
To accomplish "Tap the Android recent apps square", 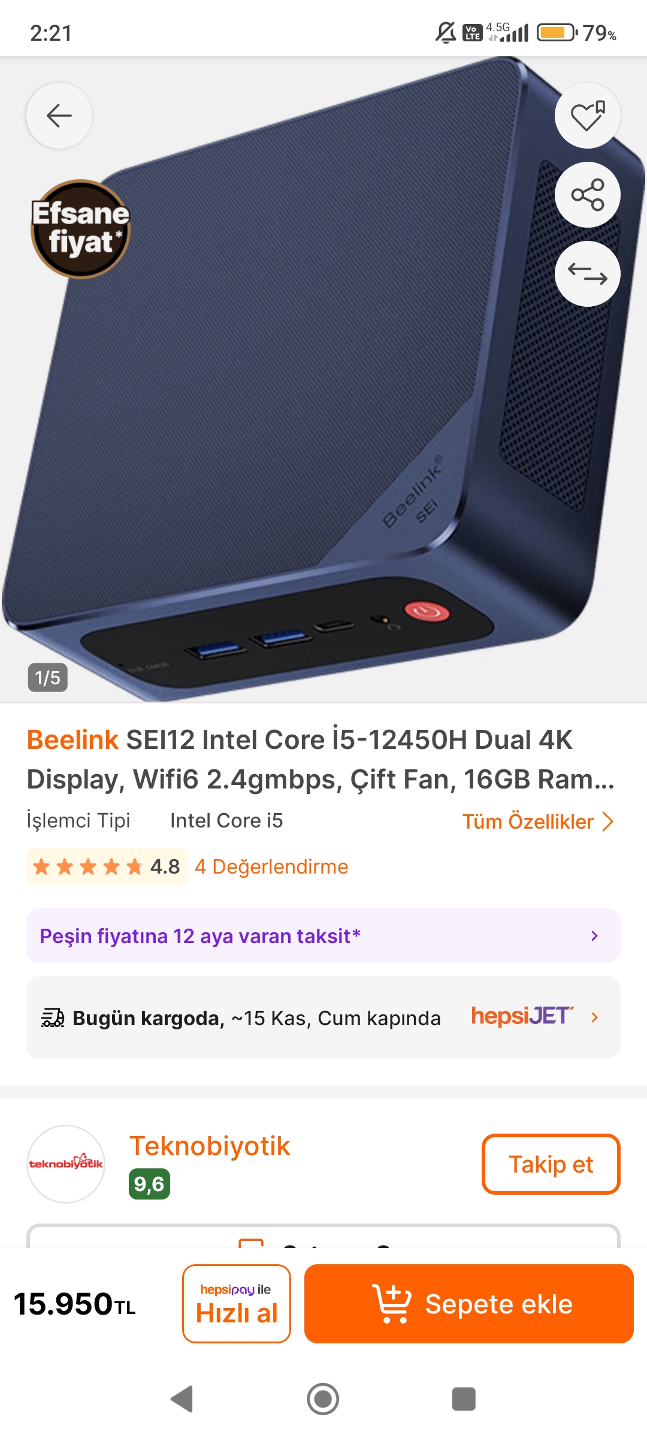I will click(464, 1399).
